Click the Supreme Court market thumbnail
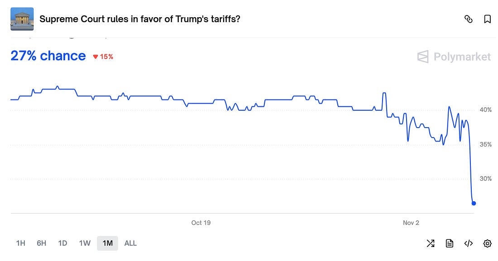 coord(22,19)
